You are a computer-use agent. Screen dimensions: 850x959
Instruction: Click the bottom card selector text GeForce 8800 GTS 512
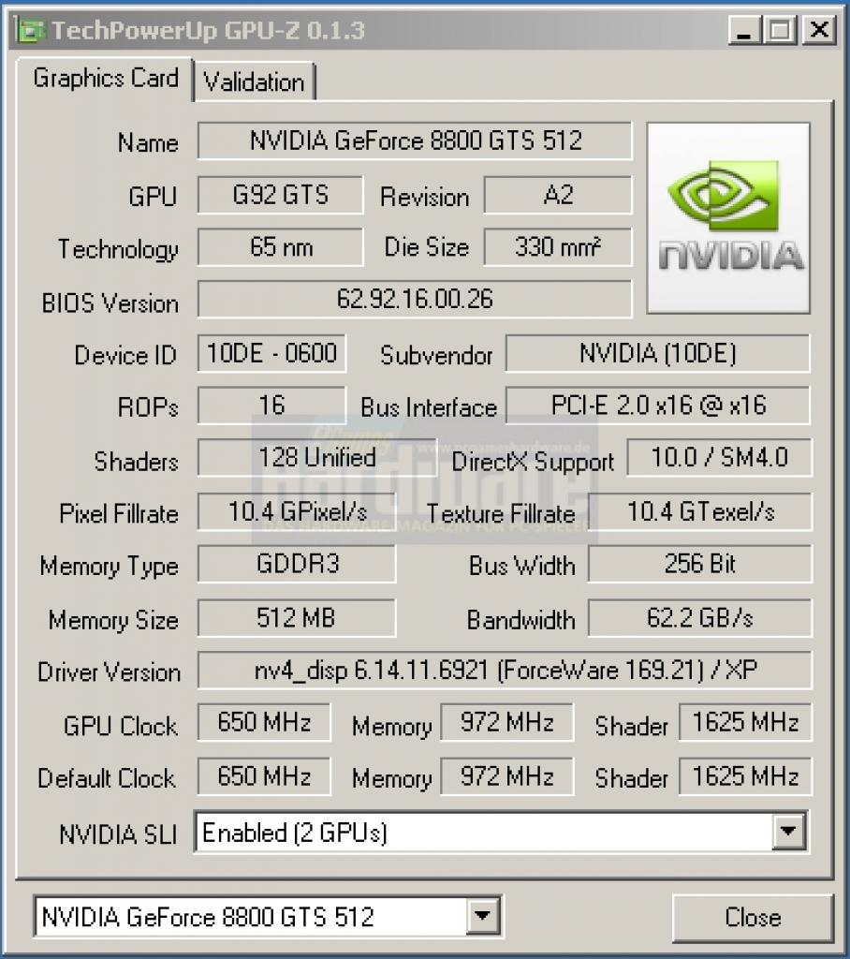(207, 917)
